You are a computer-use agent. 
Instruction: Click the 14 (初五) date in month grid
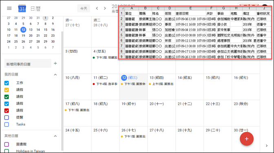click(x=185, y=78)
